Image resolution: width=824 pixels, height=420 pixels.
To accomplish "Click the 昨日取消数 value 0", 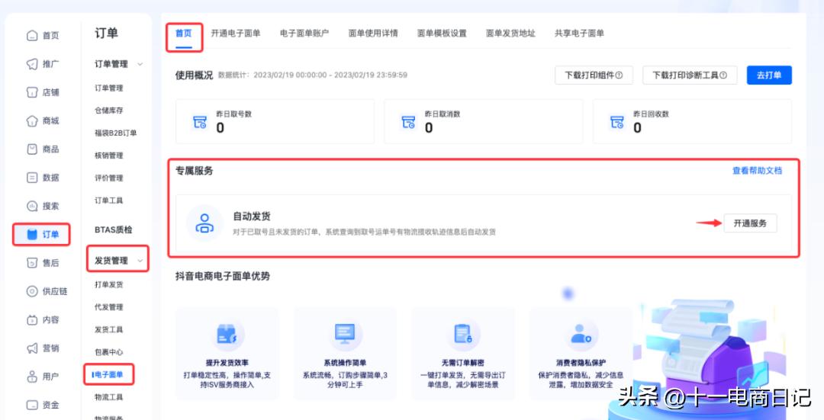I will click(x=429, y=127).
